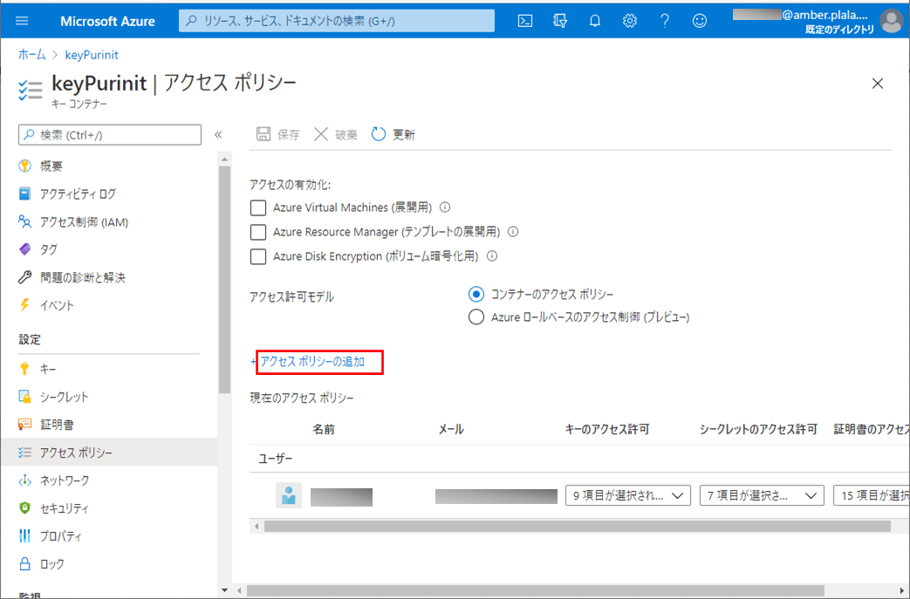
Task: Collapse the left sidebar with chevron
Action: [x=218, y=134]
